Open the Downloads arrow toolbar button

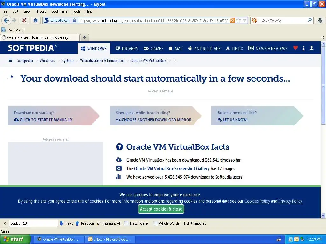point(320,20)
